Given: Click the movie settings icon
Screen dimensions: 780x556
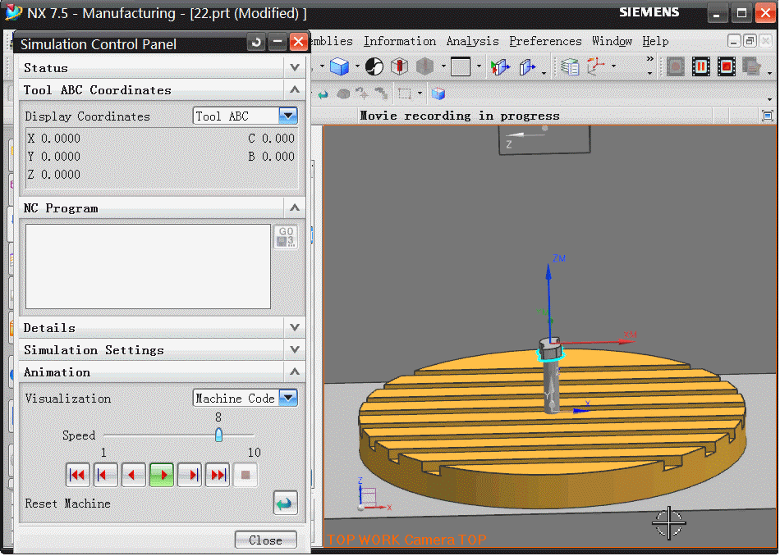Looking at the screenshot, I should pos(751,66).
